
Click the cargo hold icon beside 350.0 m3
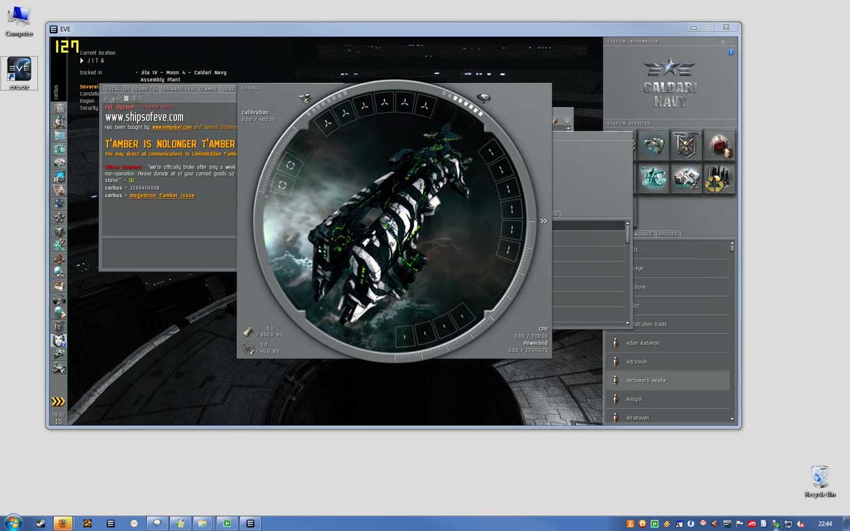coord(248,331)
